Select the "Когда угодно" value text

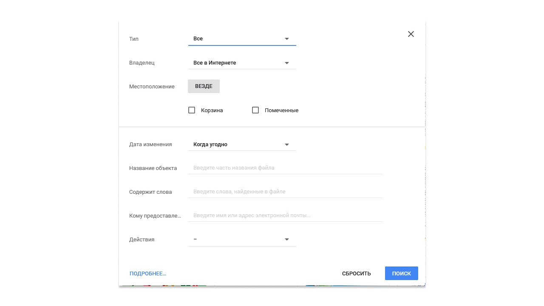[210, 144]
